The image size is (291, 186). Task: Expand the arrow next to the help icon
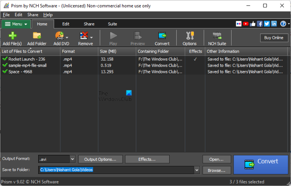click(289, 24)
